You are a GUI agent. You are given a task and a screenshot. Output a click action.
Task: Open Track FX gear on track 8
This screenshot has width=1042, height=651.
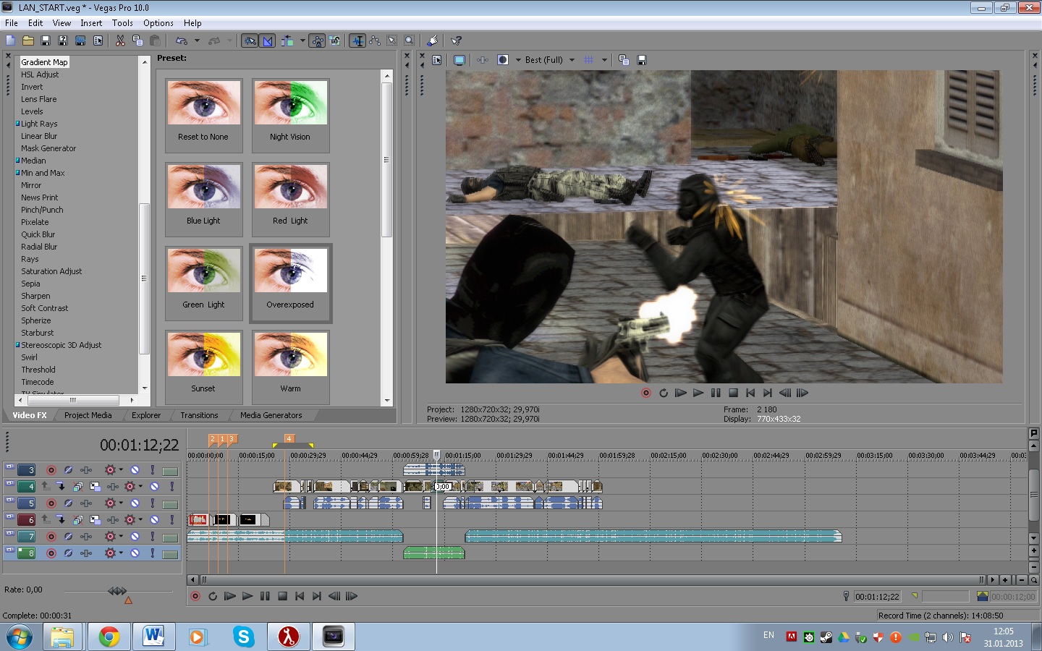click(x=111, y=553)
